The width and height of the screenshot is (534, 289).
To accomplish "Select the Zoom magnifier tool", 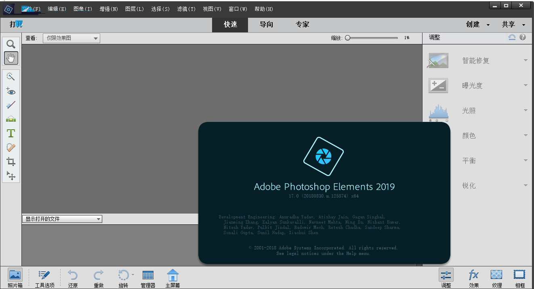I will (11, 44).
